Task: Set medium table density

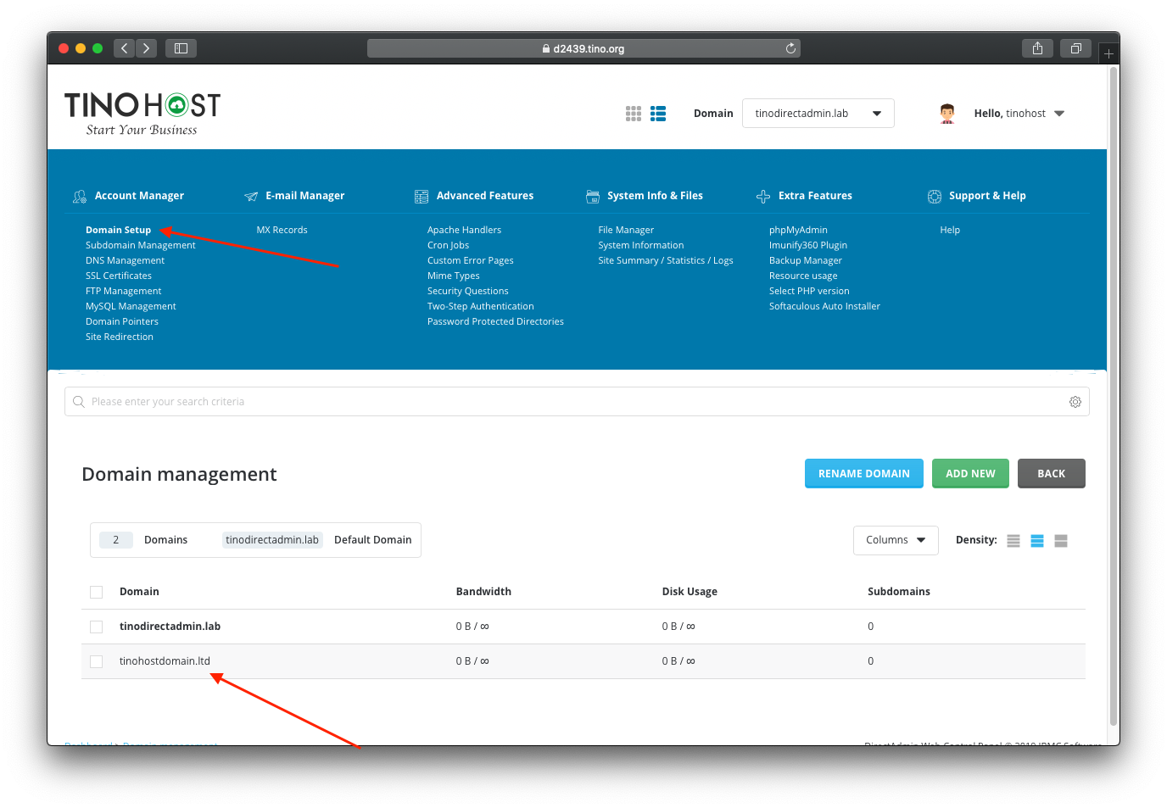Action: point(1037,541)
